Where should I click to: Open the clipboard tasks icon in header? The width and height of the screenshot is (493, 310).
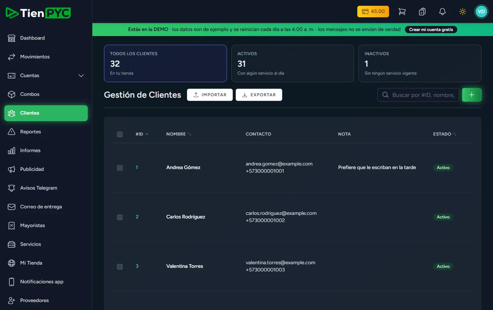point(422,12)
